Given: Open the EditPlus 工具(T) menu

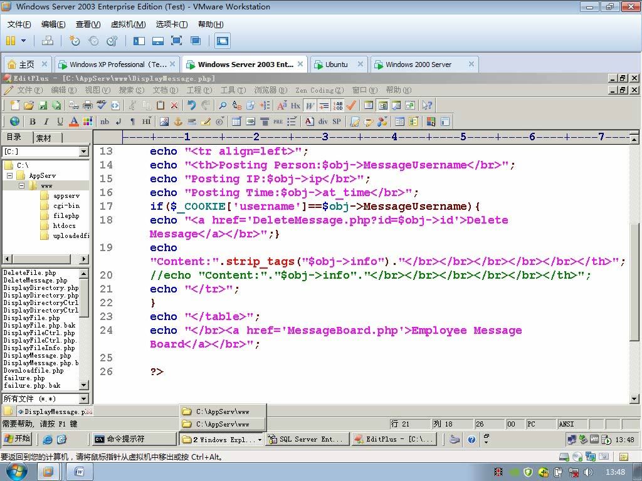Looking at the screenshot, I should [233, 90].
